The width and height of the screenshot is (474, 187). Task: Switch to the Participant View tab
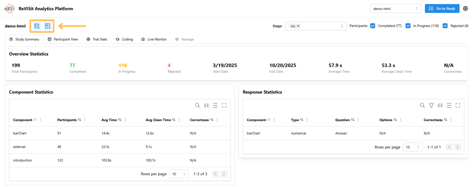(x=63, y=39)
